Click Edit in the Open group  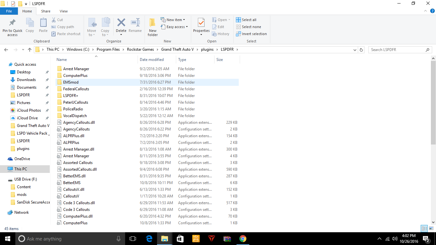(218, 27)
